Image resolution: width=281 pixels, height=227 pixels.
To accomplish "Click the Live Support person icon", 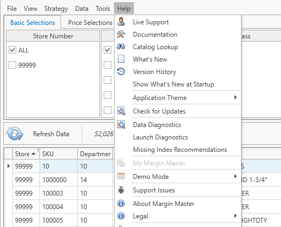I will click(x=121, y=22).
